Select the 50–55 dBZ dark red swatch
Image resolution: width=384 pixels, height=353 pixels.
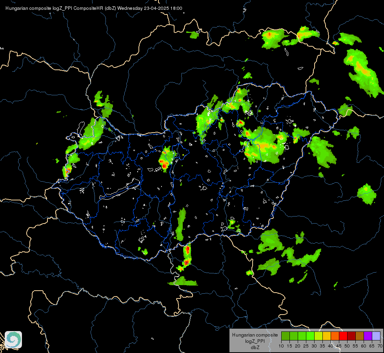351,336
